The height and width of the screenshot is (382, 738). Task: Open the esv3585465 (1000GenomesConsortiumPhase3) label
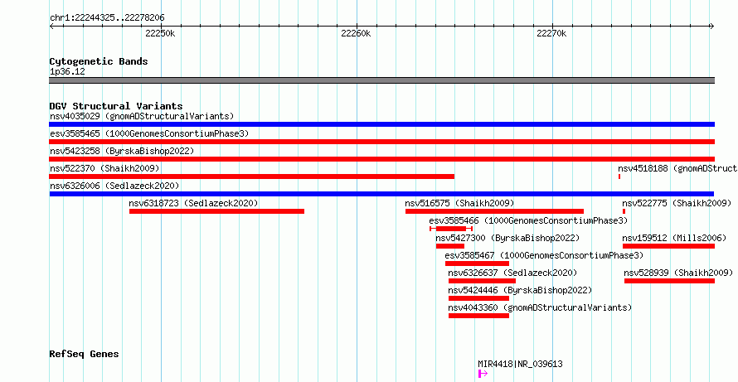pyautogui.click(x=149, y=133)
